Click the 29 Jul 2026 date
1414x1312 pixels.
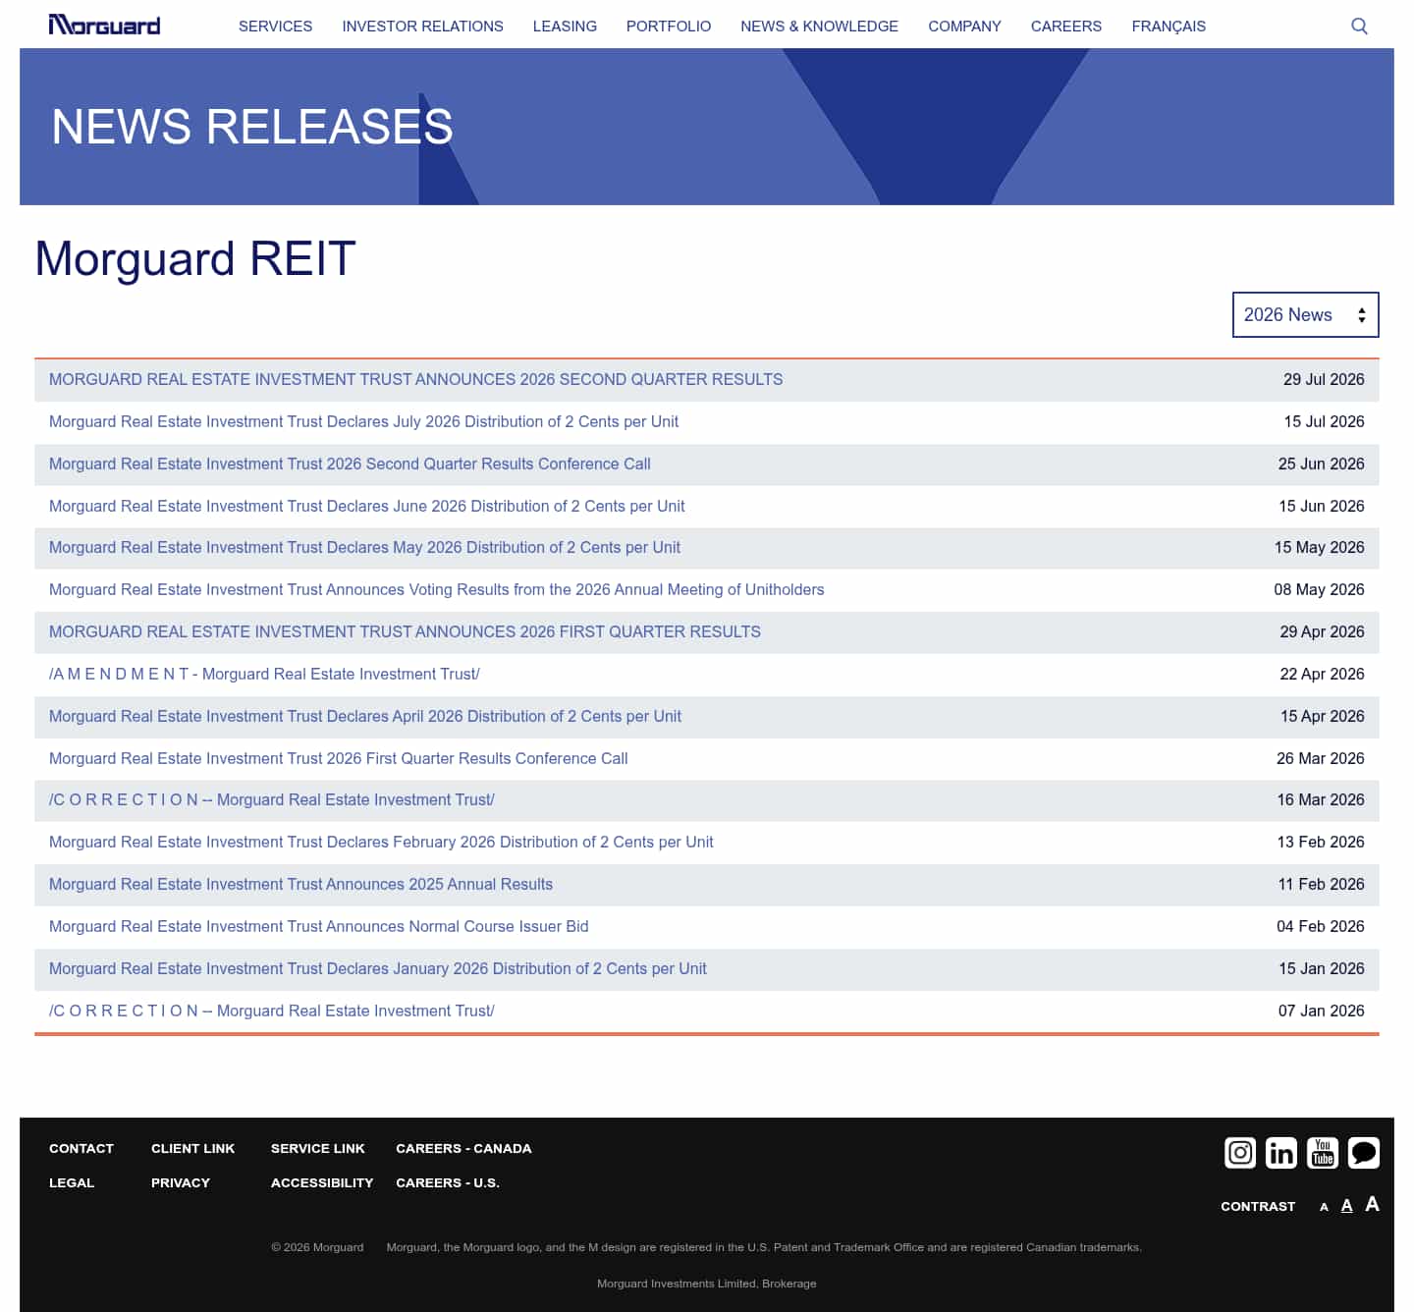(x=1324, y=379)
